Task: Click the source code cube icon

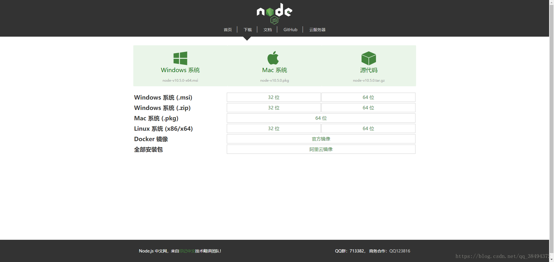Action: (369, 58)
